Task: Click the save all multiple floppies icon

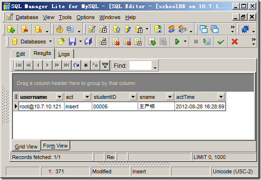Action: pos(88,42)
